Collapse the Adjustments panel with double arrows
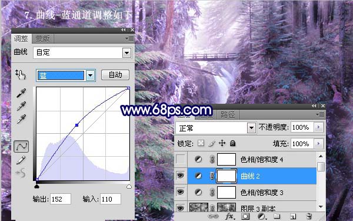 pyautogui.click(x=124, y=30)
